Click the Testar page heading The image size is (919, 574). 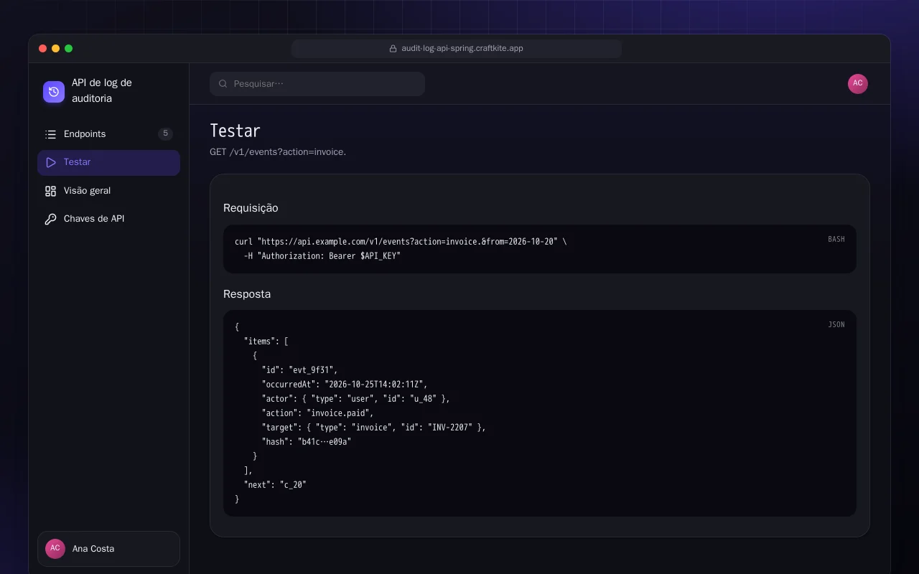(x=235, y=131)
